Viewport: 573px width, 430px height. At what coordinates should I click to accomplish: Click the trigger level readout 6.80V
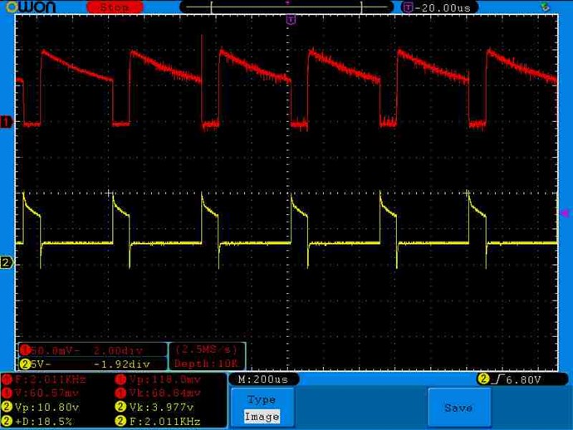[x=523, y=380]
